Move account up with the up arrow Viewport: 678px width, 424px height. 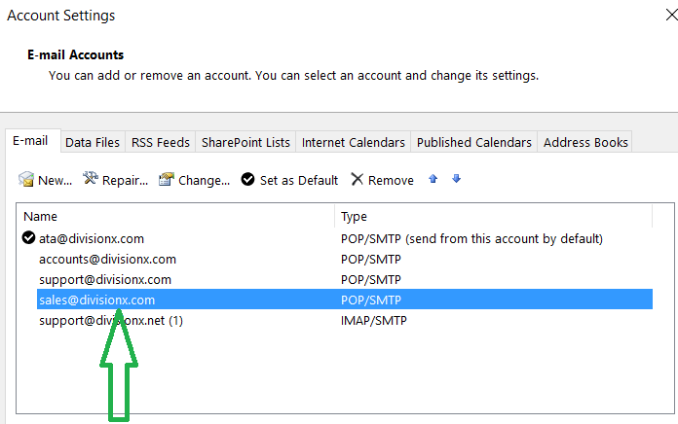[434, 179]
